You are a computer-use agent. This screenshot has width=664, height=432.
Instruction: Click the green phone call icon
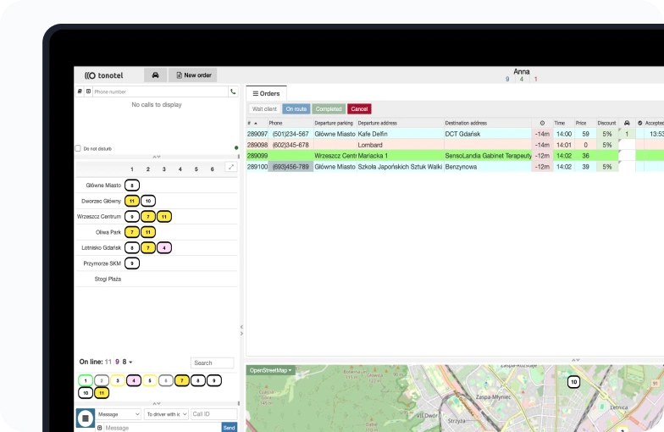[233, 91]
